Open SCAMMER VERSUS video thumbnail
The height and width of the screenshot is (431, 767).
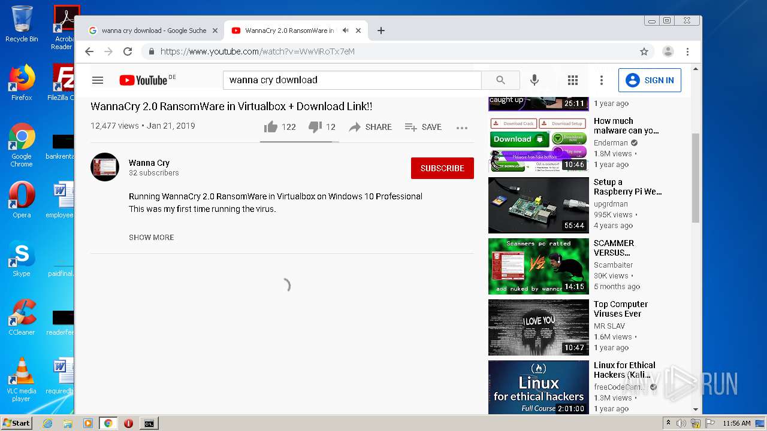[539, 266]
